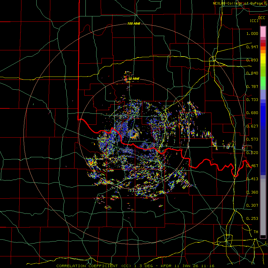Viewport: 268px width, 268px height.
Task: Click the 0.520 legend value
Action: (252, 153)
